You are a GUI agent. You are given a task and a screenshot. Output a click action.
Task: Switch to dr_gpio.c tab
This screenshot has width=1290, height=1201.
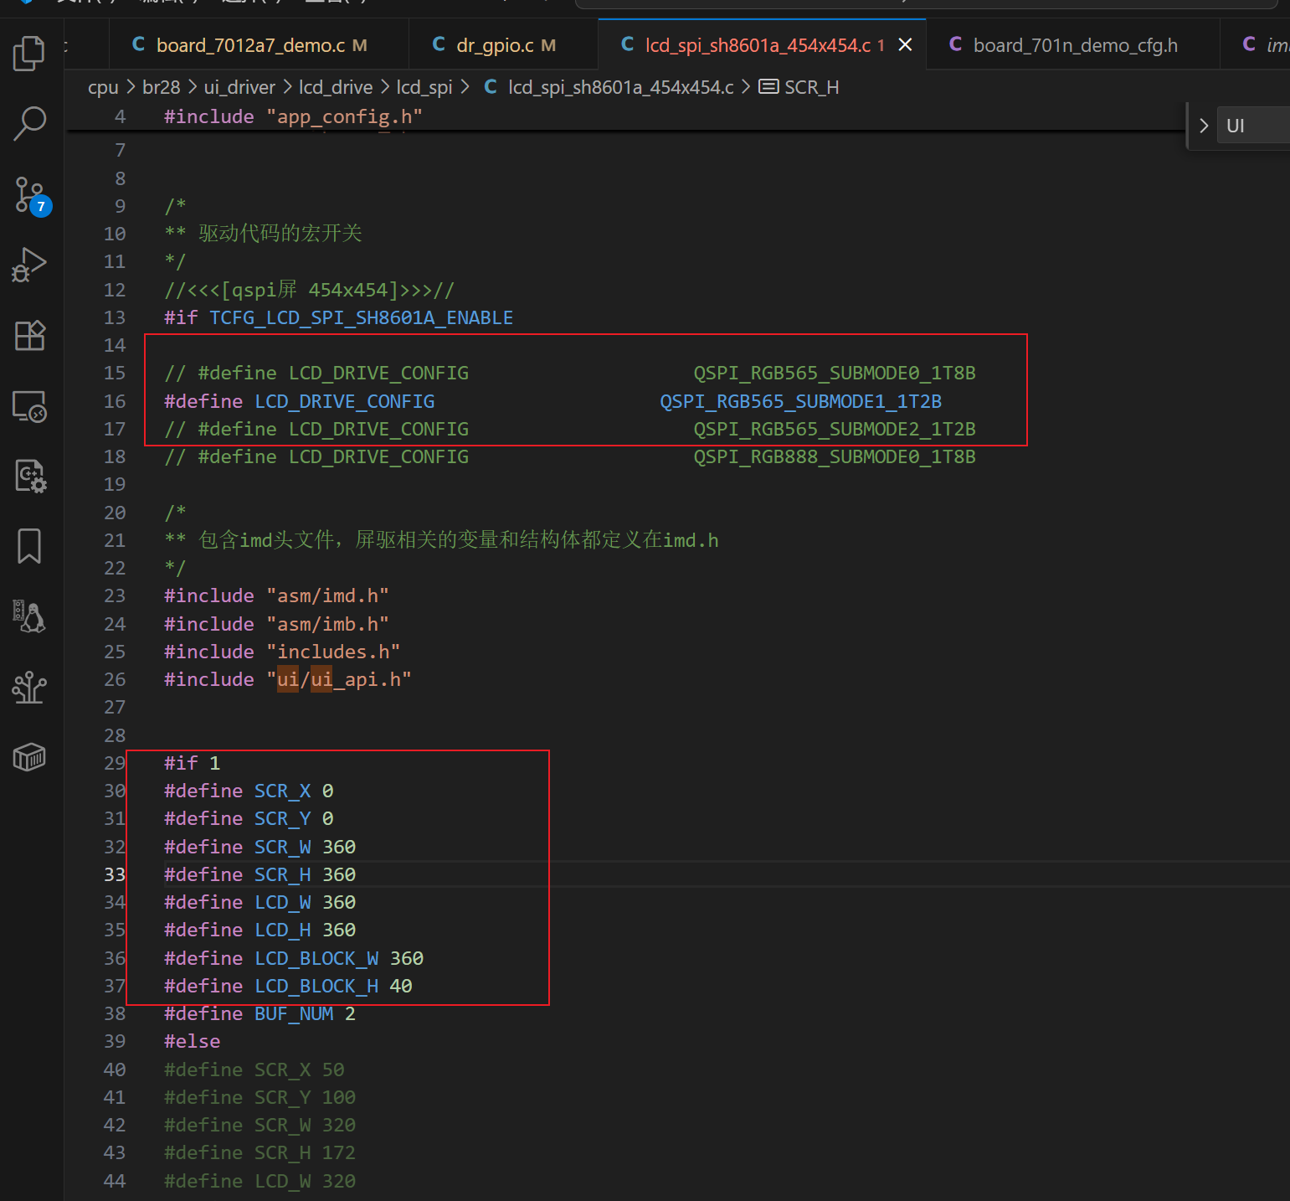point(503,45)
